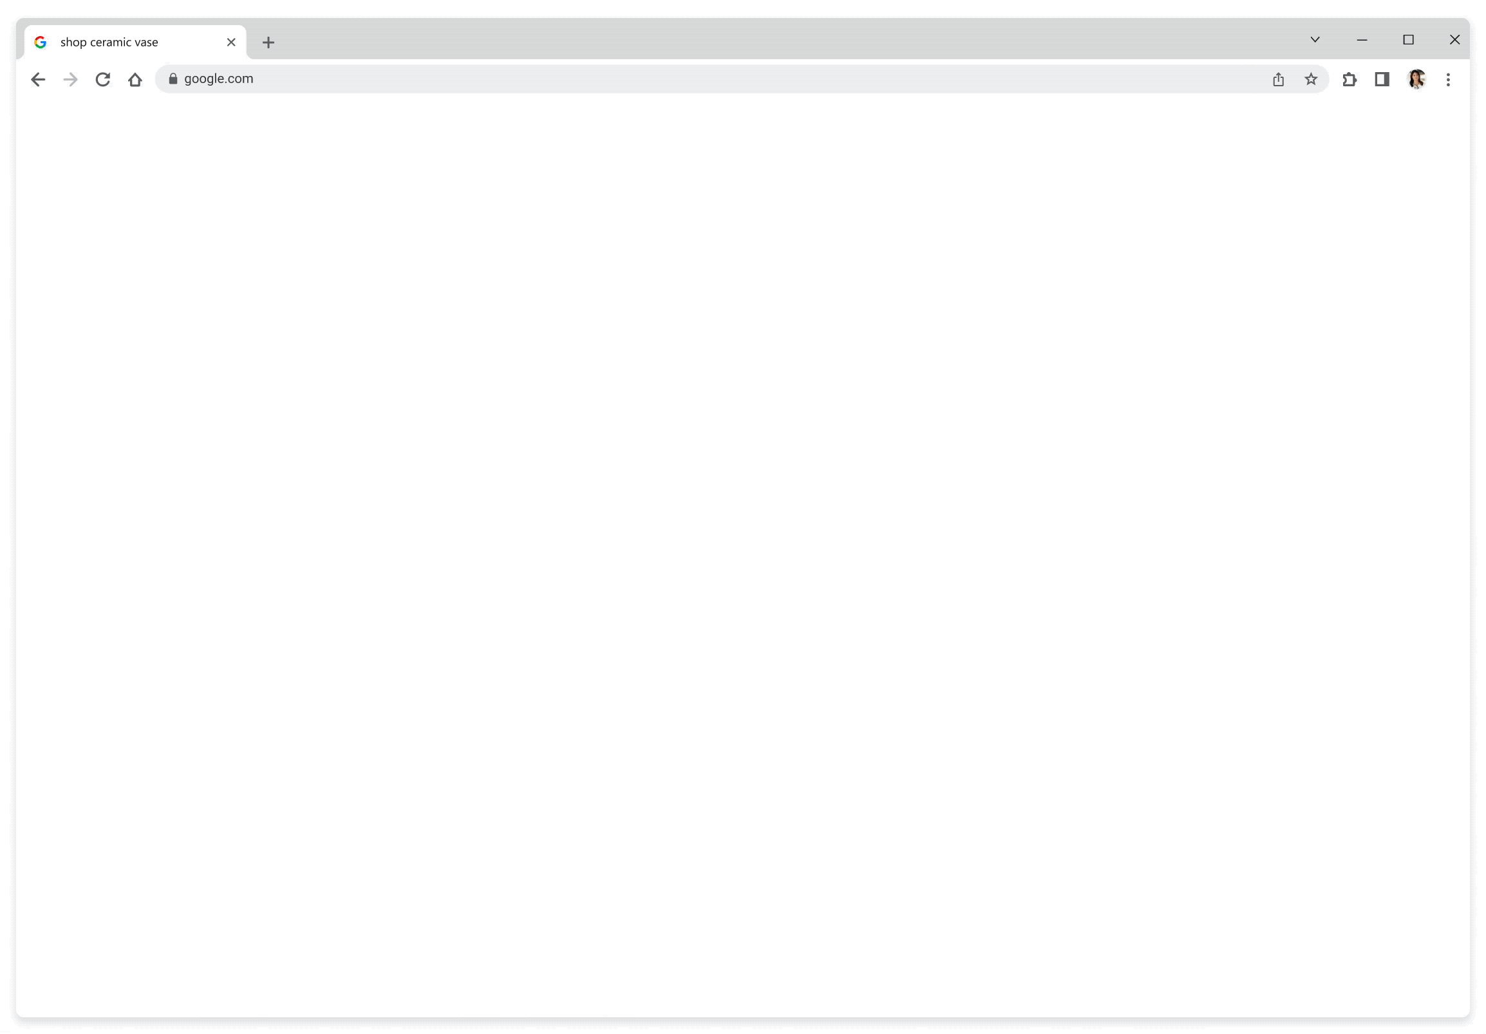Click the home page icon
Viewport: 1486px width, 1034px height.
click(x=135, y=79)
